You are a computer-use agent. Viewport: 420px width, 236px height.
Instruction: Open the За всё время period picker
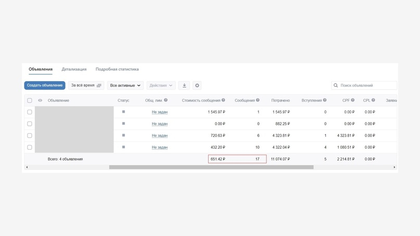pos(86,85)
